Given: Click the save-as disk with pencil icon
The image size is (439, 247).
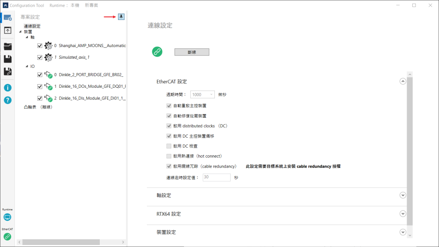Looking at the screenshot, I should click(8, 71).
